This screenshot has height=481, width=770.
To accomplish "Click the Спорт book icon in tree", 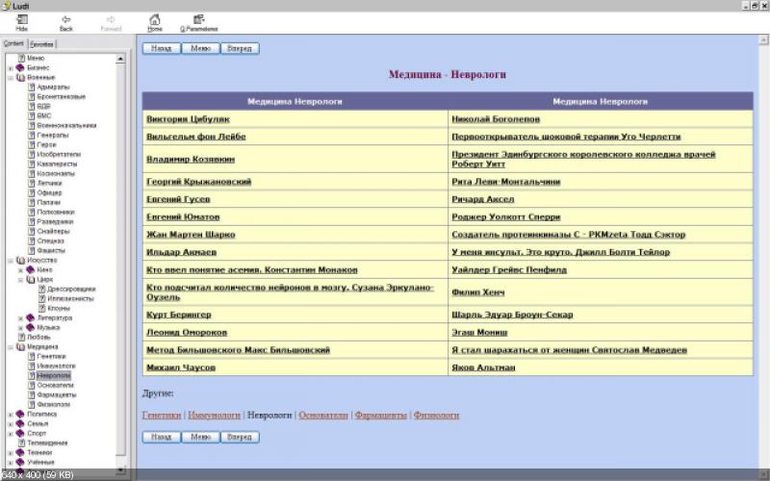I will tap(20, 433).
